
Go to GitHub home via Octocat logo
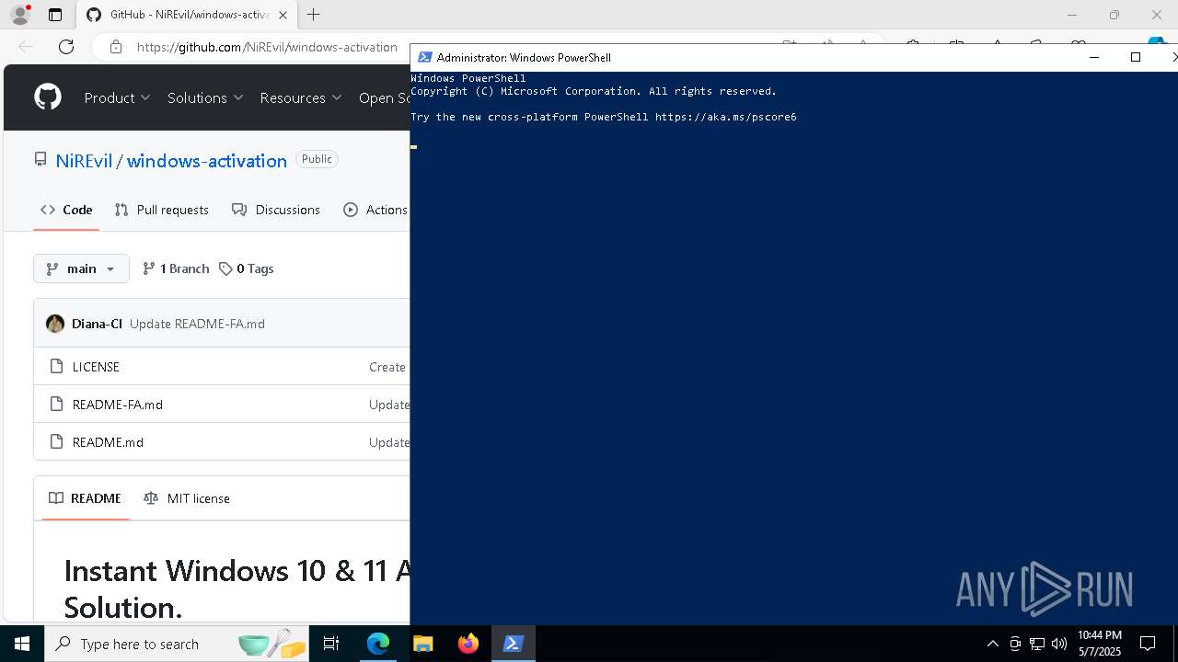(48, 97)
